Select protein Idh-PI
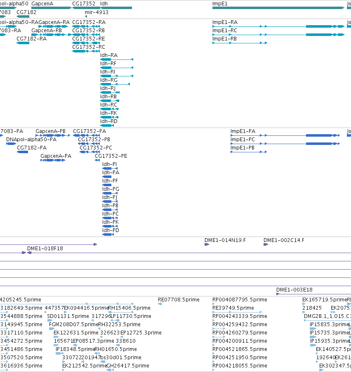Image resolution: width=351 pixels, height=372 pixels. [109, 164]
